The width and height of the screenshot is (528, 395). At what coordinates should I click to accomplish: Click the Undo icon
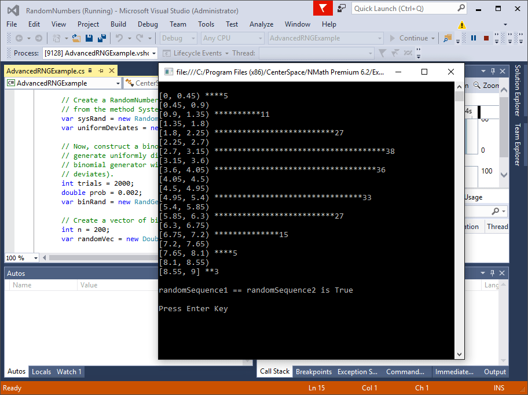(118, 38)
